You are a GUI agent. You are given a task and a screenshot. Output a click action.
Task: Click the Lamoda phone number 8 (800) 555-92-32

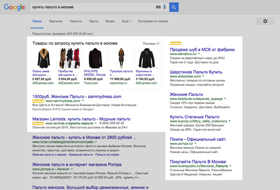(x=112, y=123)
